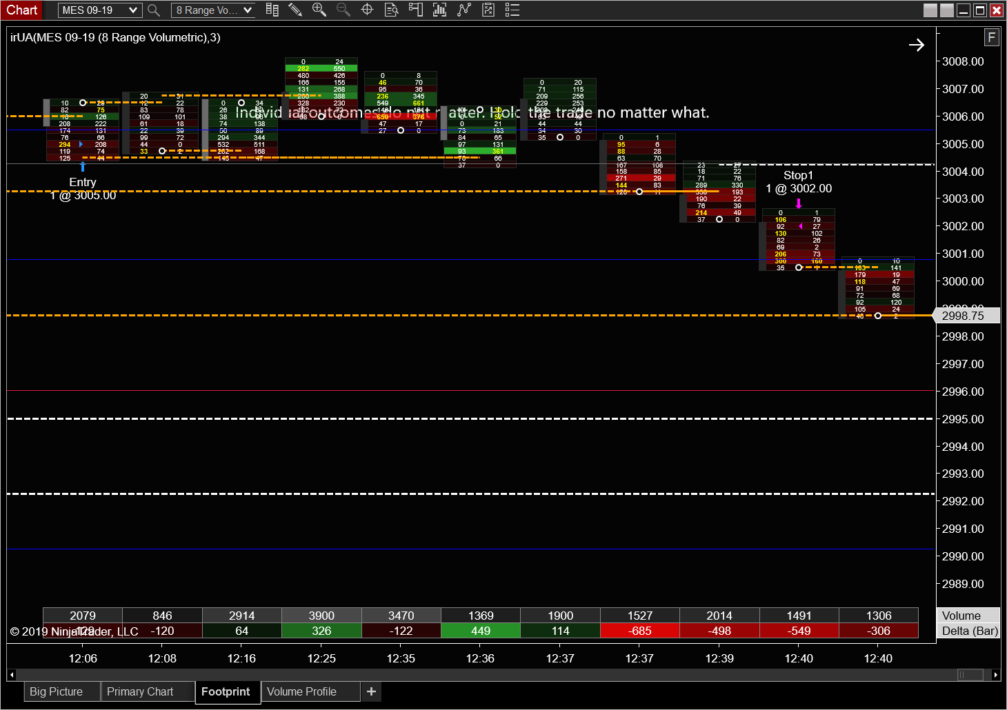Click the -685 delta cell
The image size is (1007, 710).
640,631
